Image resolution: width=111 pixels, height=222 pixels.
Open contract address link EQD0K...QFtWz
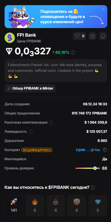point(88,150)
